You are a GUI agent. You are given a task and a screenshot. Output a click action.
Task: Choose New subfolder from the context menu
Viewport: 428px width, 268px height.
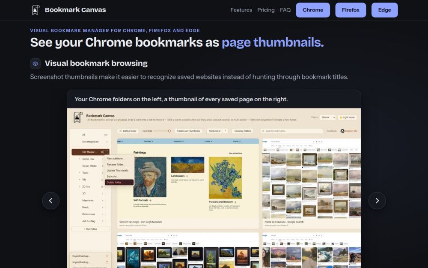coord(119,159)
